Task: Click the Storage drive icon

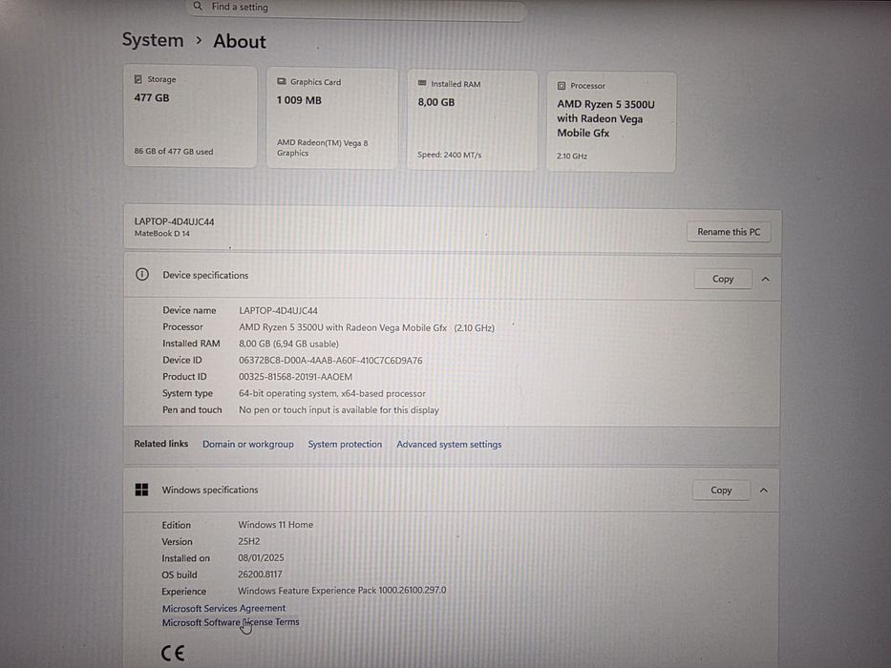Action: 138,79
